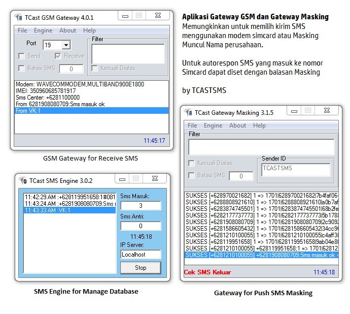Screen dimensions: 350x314
Task: Uncheck the Receive checkbox in GSM Gateway
Action: (58, 56)
